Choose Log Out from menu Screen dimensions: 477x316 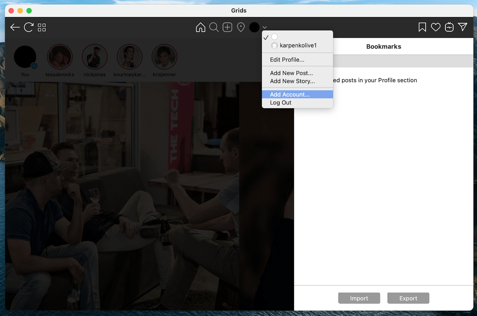coord(297,103)
